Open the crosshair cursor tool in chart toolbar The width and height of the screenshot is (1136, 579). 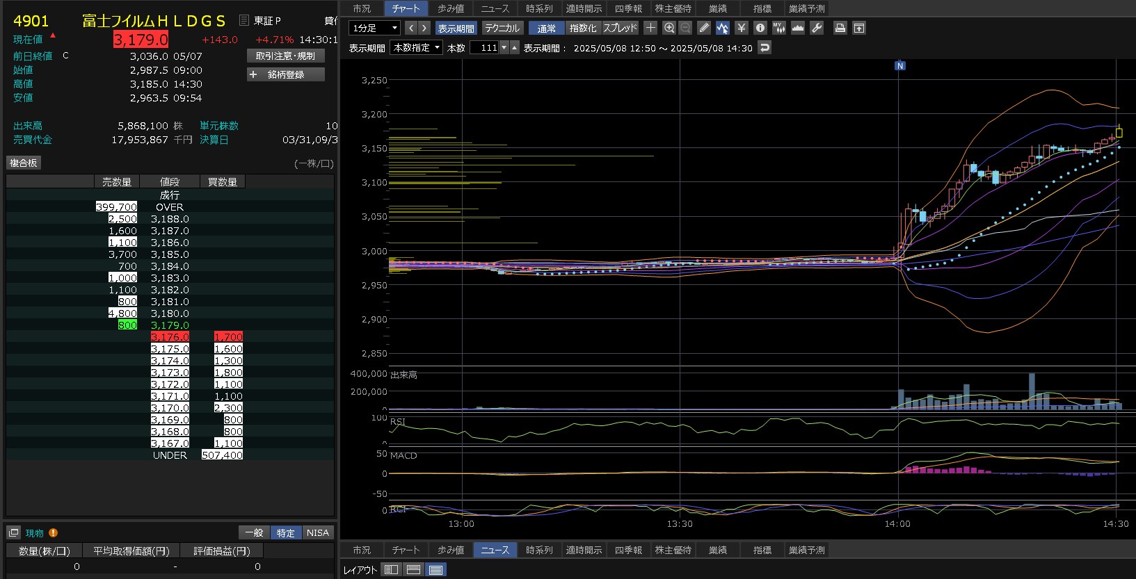[650, 28]
